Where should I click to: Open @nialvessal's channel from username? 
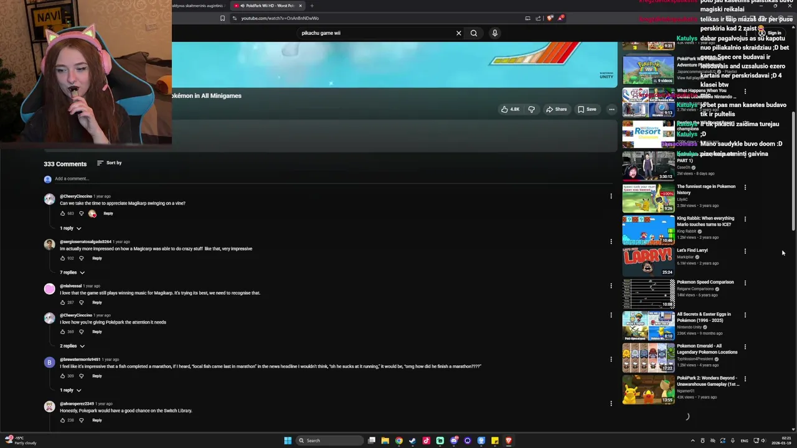(70, 286)
